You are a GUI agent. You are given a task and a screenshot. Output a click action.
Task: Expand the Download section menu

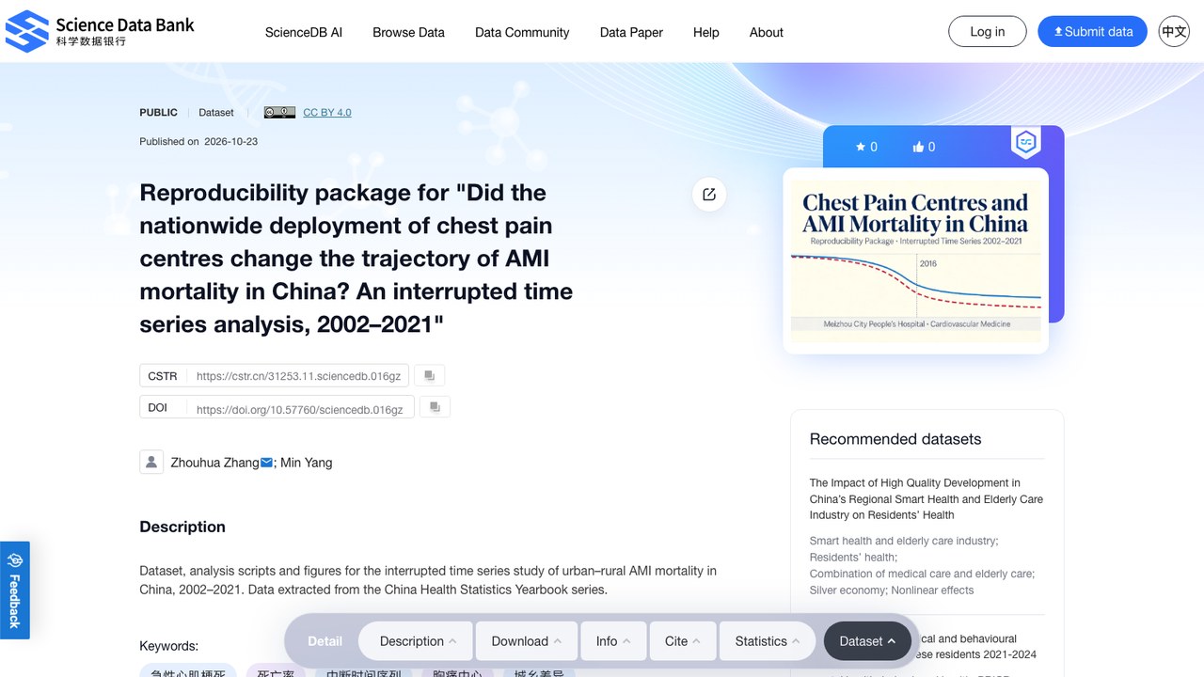tap(527, 641)
